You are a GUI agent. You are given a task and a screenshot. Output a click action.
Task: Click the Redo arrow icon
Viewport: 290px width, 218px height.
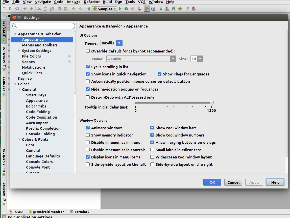point(31,9)
